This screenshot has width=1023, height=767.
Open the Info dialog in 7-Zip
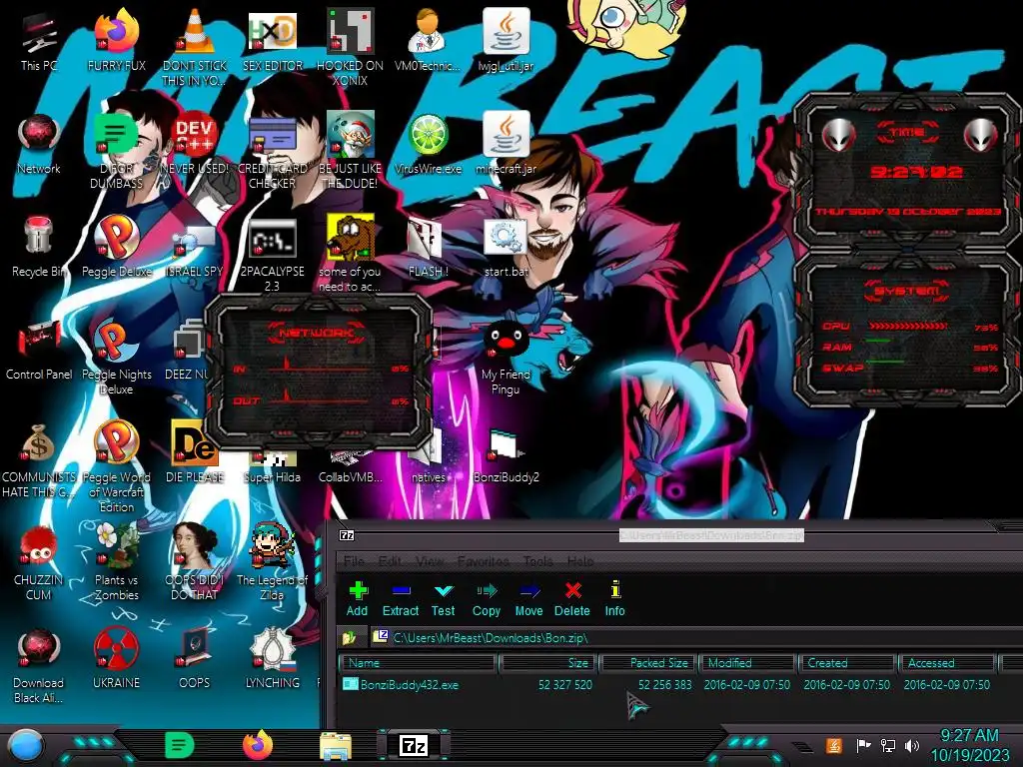pos(614,599)
